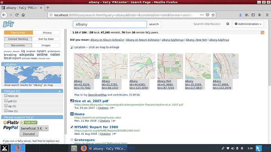This screenshot has width=271, height=152.
Task: Open Administration menu
Action: (x=248, y=24)
